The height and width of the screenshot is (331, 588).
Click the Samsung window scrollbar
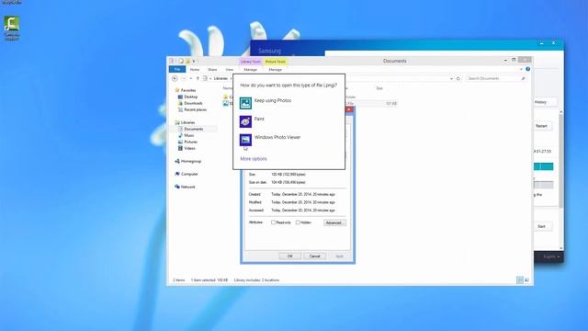click(561, 162)
